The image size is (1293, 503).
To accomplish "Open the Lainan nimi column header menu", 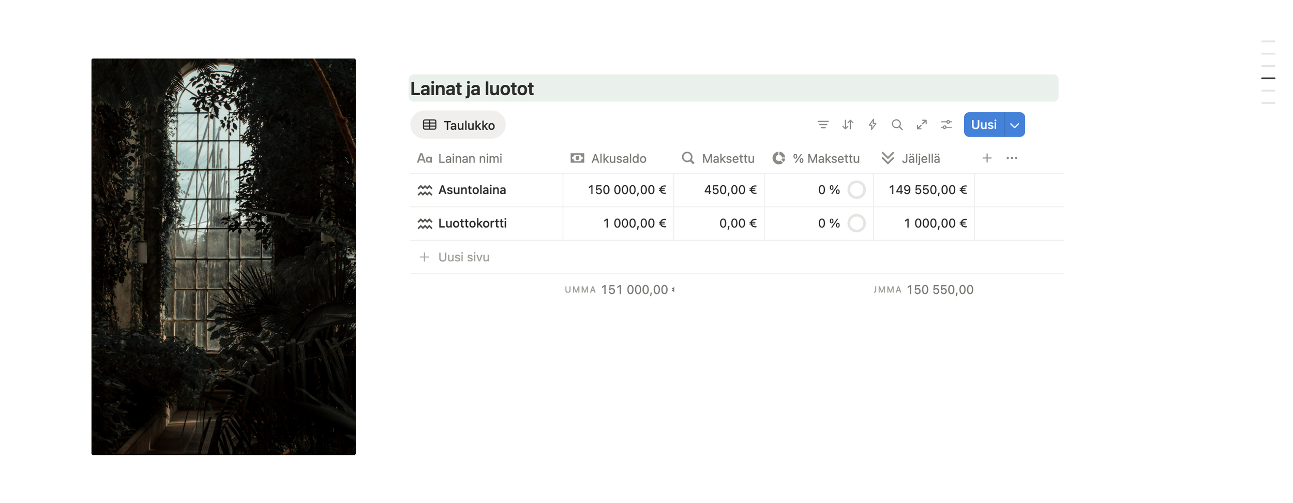I will [x=470, y=158].
